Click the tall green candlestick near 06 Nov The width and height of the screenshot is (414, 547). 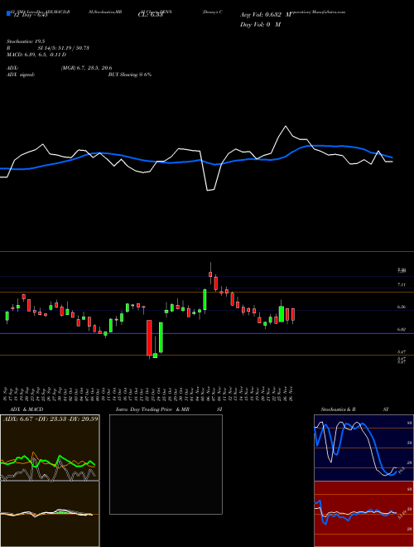205,299
